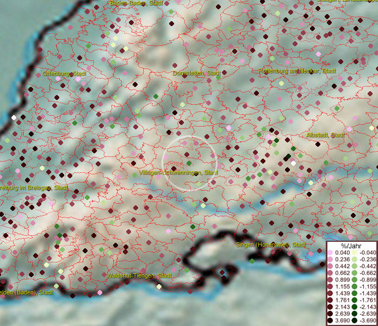The height and width of the screenshot is (326, 378).
Task: Click the Freiburg im Breisgau, Stadt label
Action: [x=34, y=188]
